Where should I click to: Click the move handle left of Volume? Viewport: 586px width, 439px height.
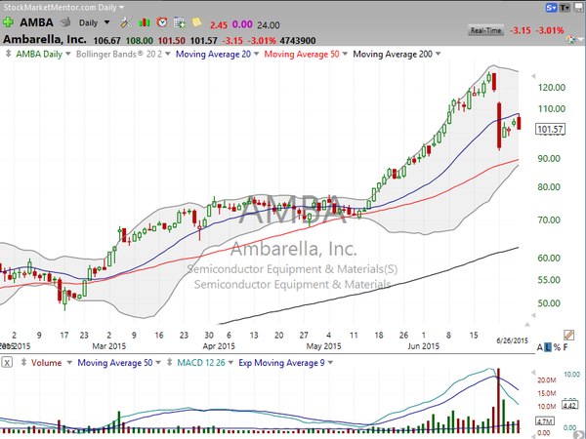click(23, 362)
